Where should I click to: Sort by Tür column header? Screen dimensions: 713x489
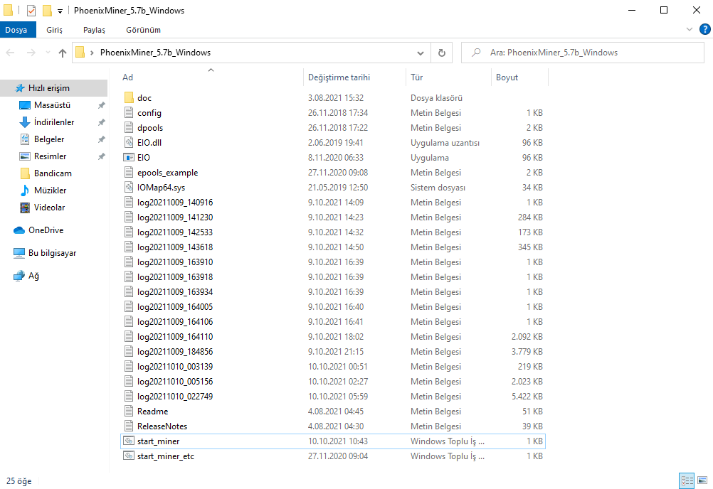click(x=417, y=77)
